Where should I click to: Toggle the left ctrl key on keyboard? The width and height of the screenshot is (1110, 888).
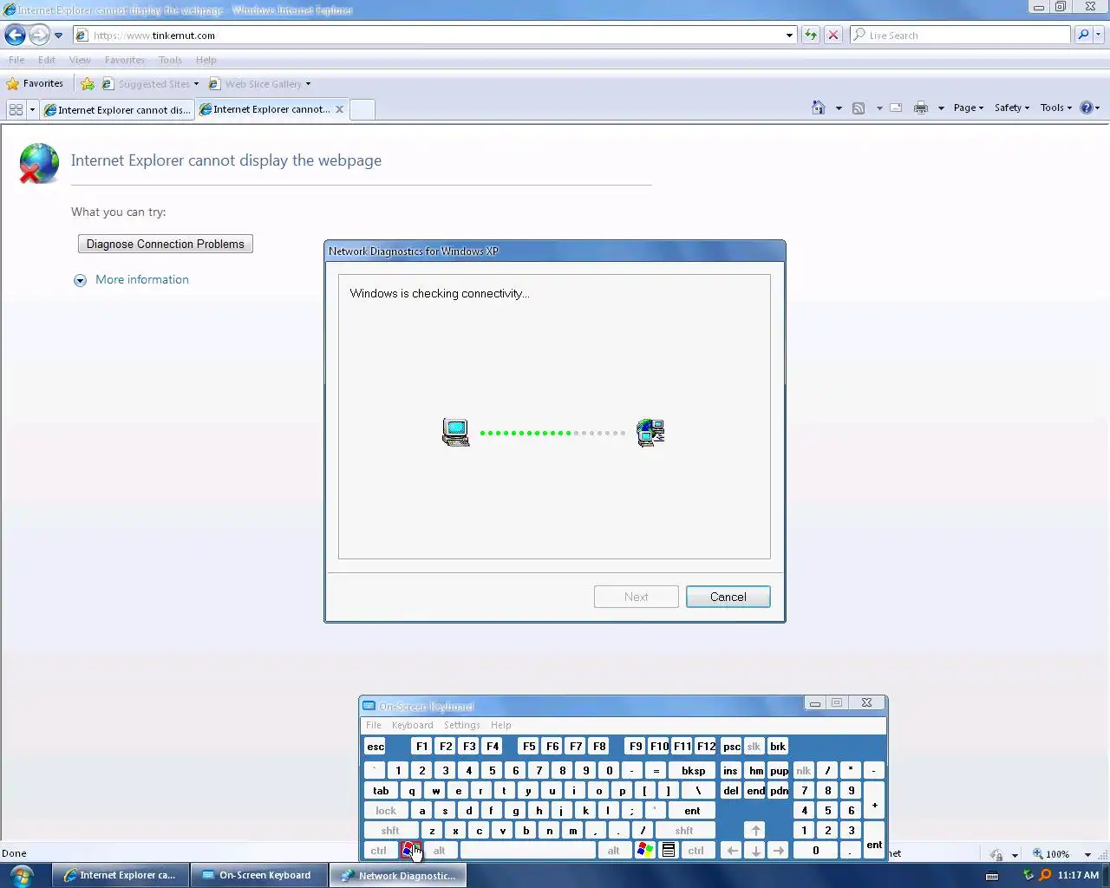coord(379,851)
